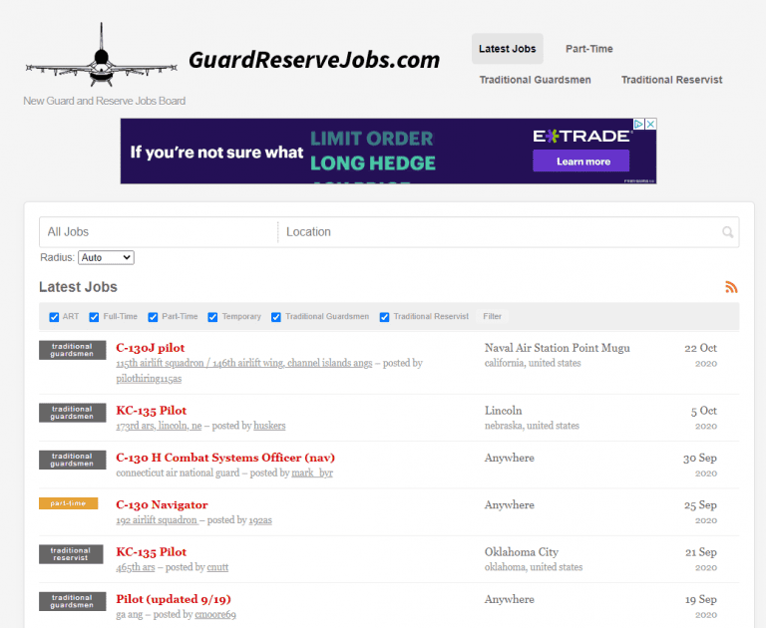Click the orange part-time job tag
Image resolution: width=766 pixels, height=628 pixels.
69,503
